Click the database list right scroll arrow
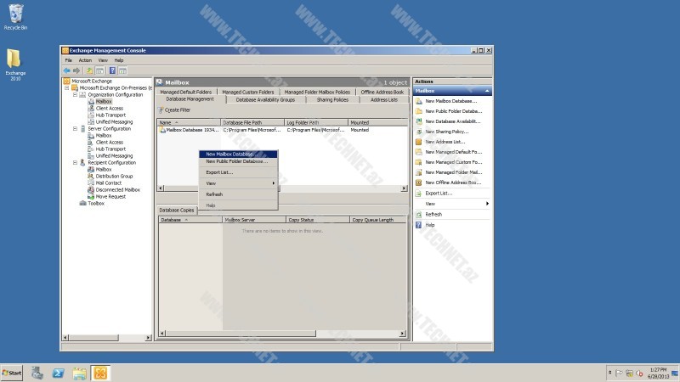680x382 pixels. pos(404,188)
